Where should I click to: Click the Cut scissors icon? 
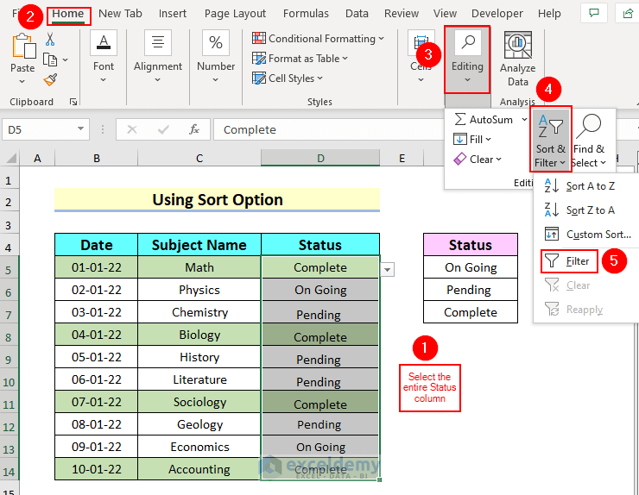coord(50,40)
